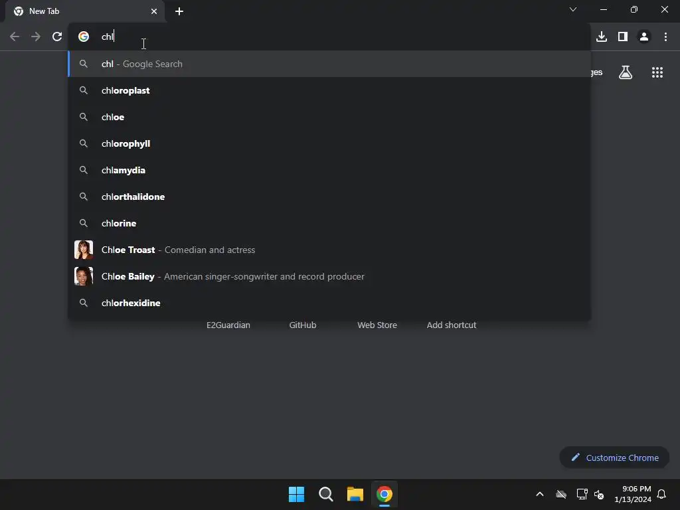680x510 pixels.
Task: Choose the chlorophyll suggestion
Action: pos(329,143)
